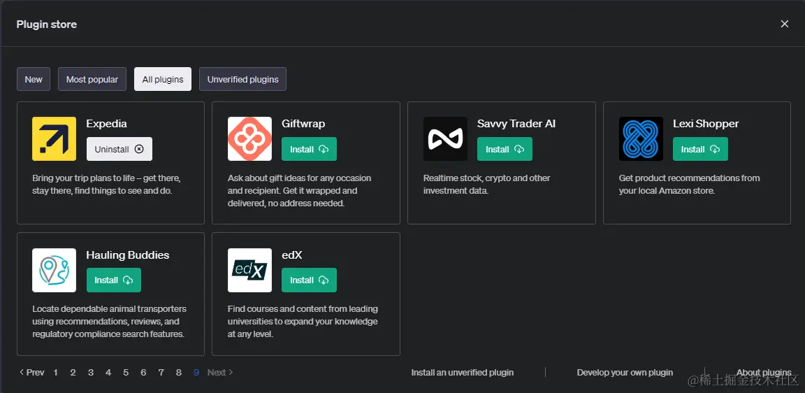
Task: Click the edX plugin logo
Action: pos(249,270)
